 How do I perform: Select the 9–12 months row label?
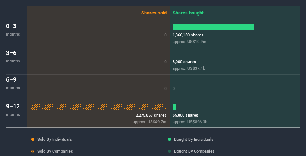pos(13,107)
